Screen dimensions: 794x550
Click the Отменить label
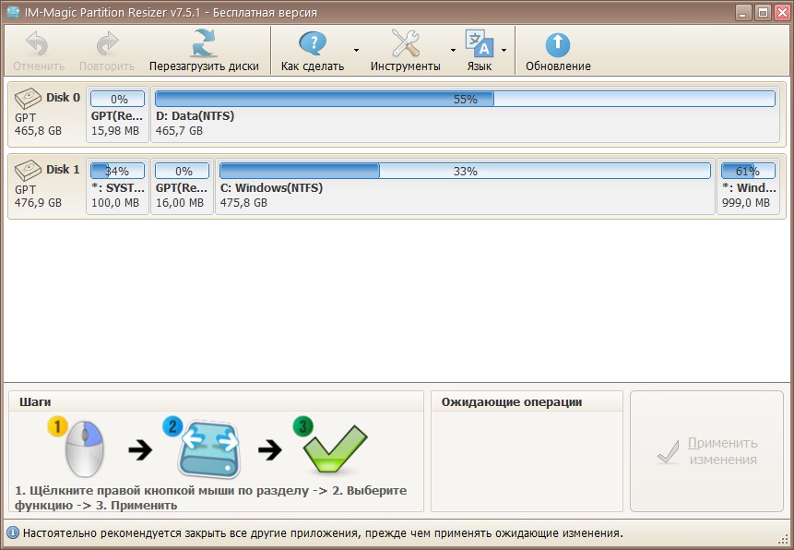pos(39,66)
